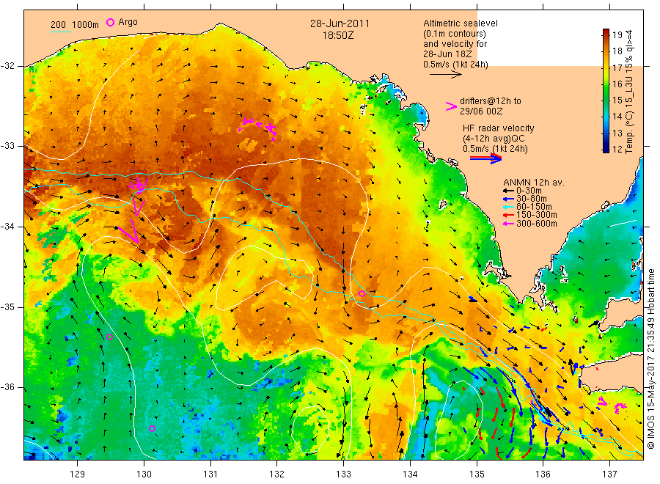The height and width of the screenshot is (484, 660).
Task: Click the latitude axis label -36
Action: (8, 387)
